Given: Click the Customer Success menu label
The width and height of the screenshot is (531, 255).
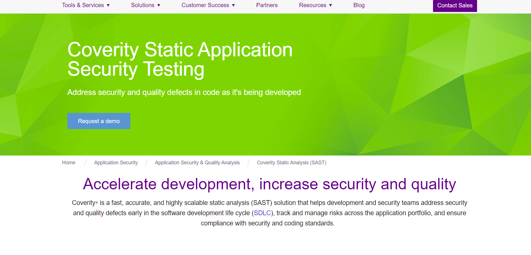Looking at the screenshot, I should [205, 5].
